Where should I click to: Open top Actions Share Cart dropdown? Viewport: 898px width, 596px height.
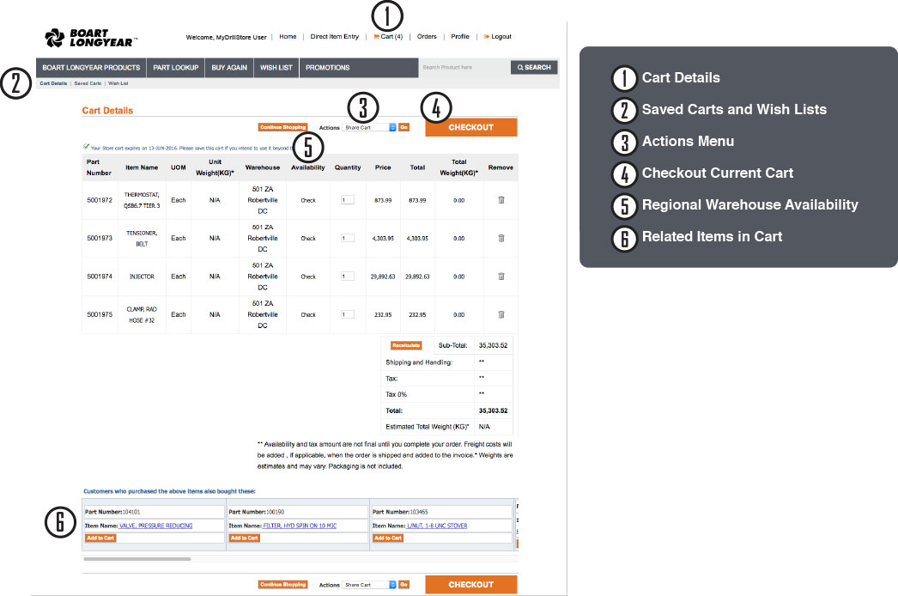368,127
